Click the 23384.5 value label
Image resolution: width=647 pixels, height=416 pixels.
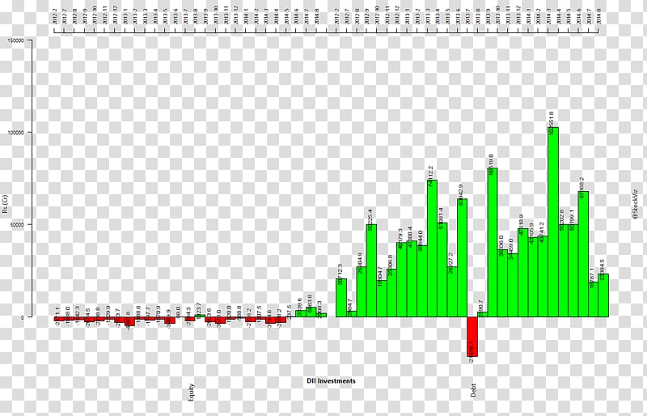pyautogui.click(x=602, y=270)
